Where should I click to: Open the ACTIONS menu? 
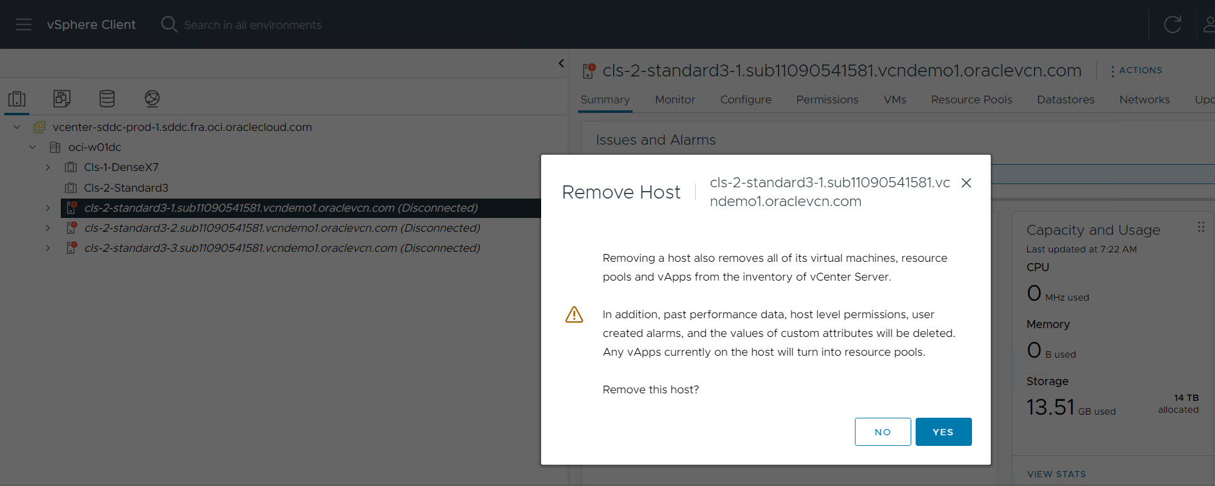click(1136, 71)
